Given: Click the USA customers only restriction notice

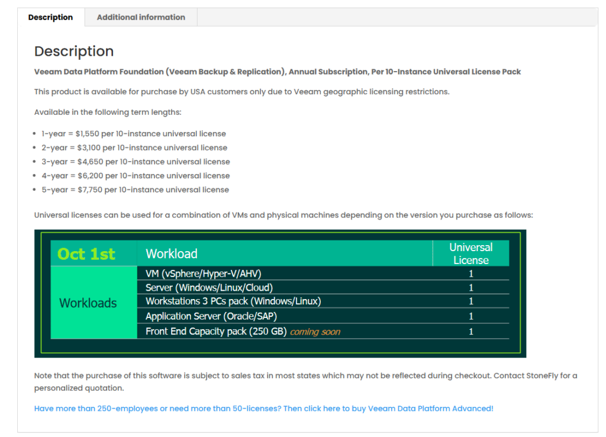Looking at the screenshot, I should [x=241, y=92].
